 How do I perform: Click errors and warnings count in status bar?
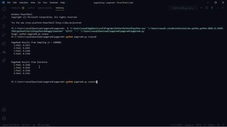(26, 125)
